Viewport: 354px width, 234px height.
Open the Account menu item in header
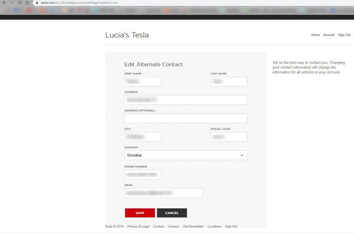pos(329,35)
